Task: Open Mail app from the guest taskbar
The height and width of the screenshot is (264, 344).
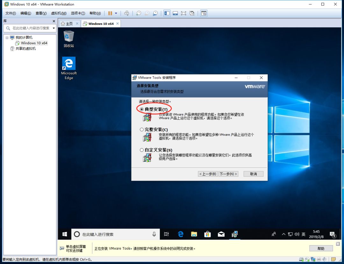Action: (x=221, y=234)
